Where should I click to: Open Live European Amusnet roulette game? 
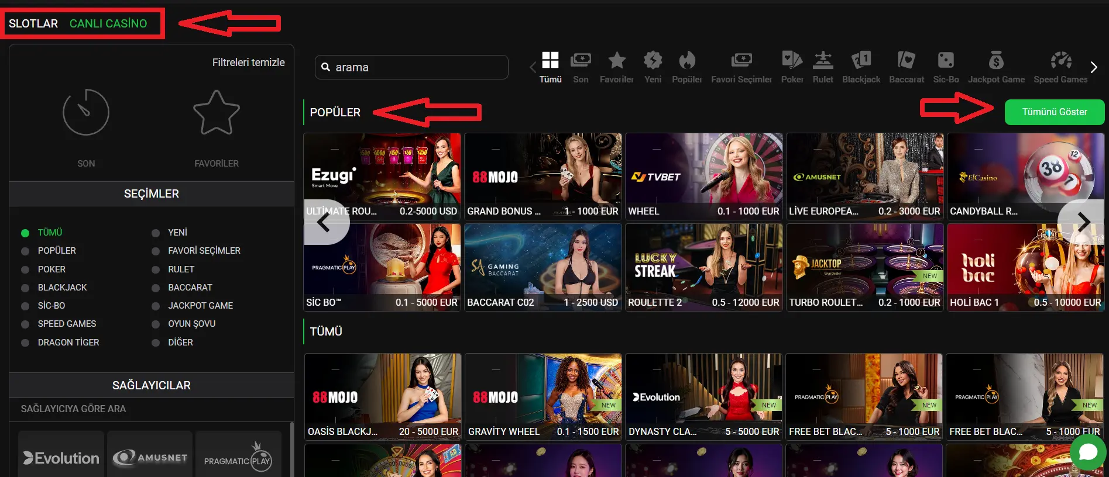click(865, 176)
